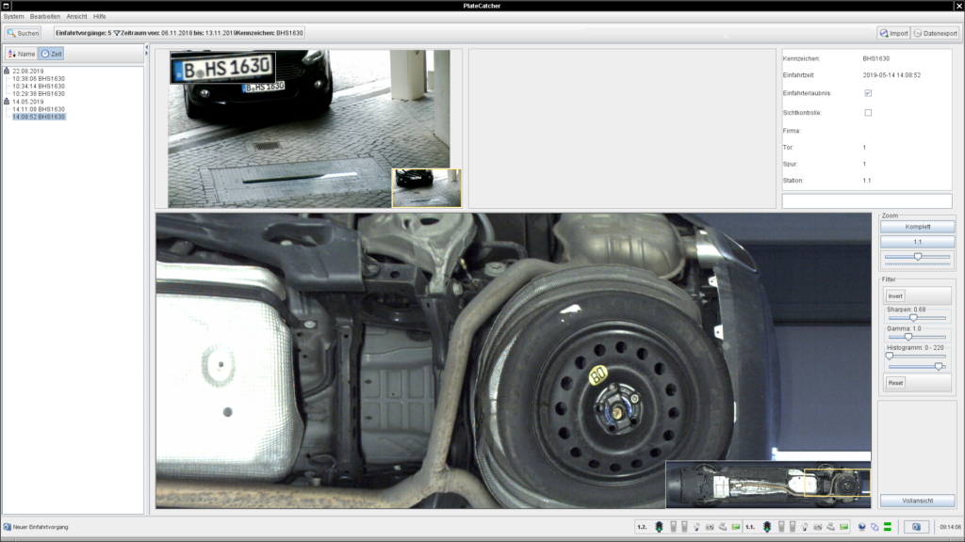Click the empty text field below Station

pyautogui.click(x=867, y=201)
